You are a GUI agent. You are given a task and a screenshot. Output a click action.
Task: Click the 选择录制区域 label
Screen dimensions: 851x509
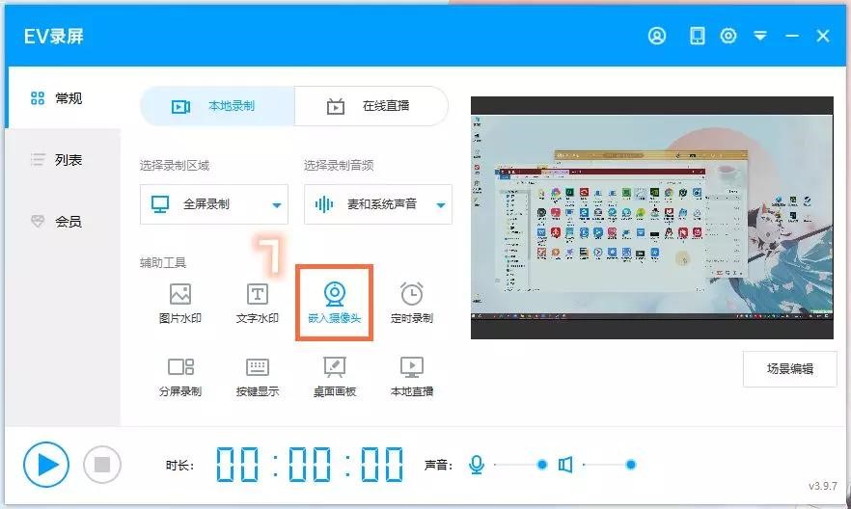click(175, 166)
